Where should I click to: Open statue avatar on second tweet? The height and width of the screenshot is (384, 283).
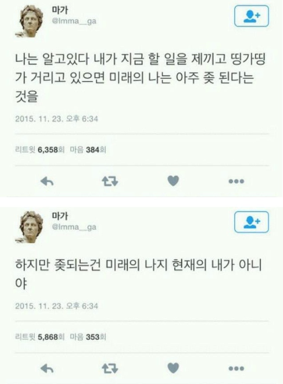point(29,227)
